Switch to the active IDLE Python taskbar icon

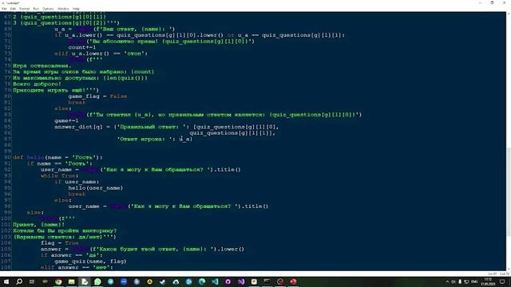click(x=85, y=281)
